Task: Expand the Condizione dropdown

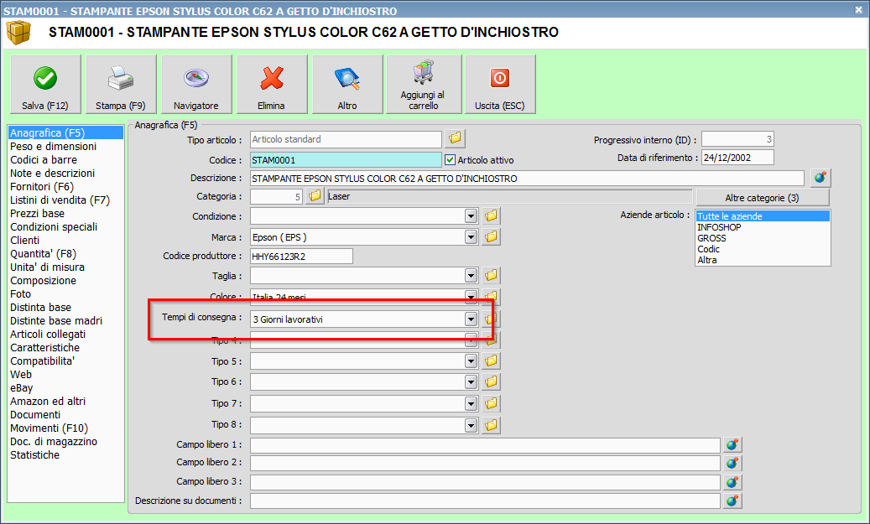Action: 471,216
